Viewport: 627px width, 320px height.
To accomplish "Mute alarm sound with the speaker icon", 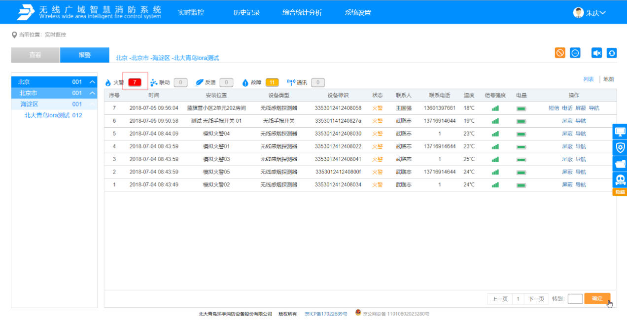I will pyautogui.click(x=596, y=53).
